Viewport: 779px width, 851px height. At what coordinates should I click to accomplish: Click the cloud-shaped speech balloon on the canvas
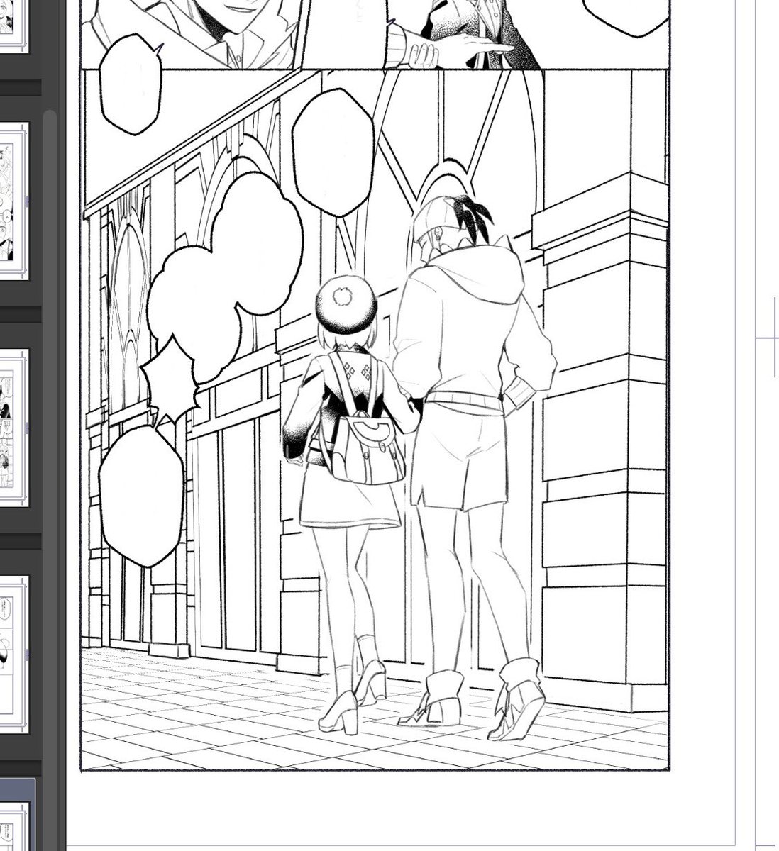pos(226,277)
